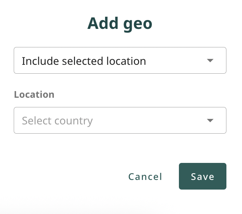Click the arrow beside Include selected location

tap(210, 60)
